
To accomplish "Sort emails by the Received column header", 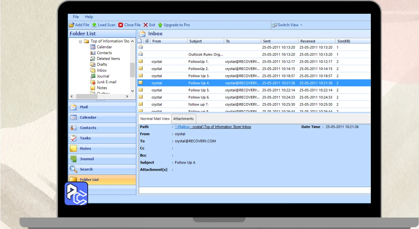I will pyautogui.click(x=308, y=41).
